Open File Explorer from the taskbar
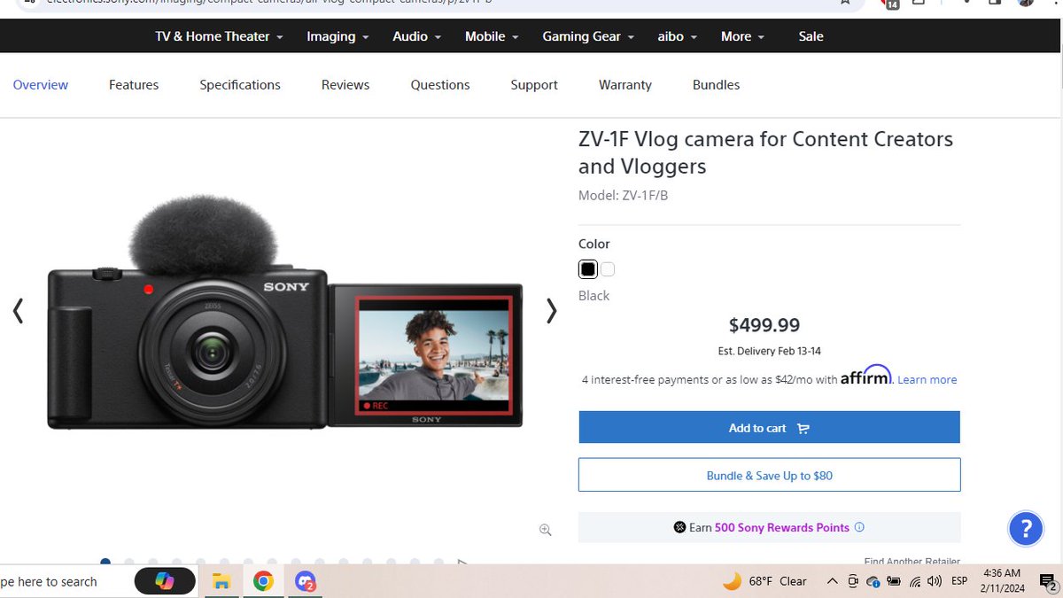The width and height of the screenshot is (1063, 598). [x=221, y=582]
